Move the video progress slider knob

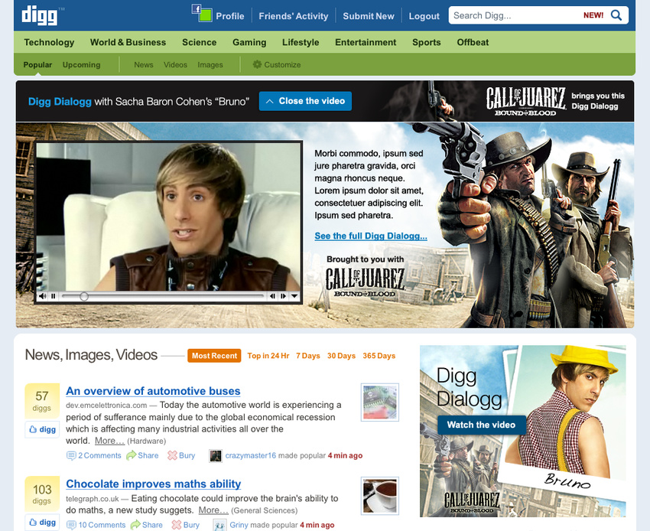[84, 296]
